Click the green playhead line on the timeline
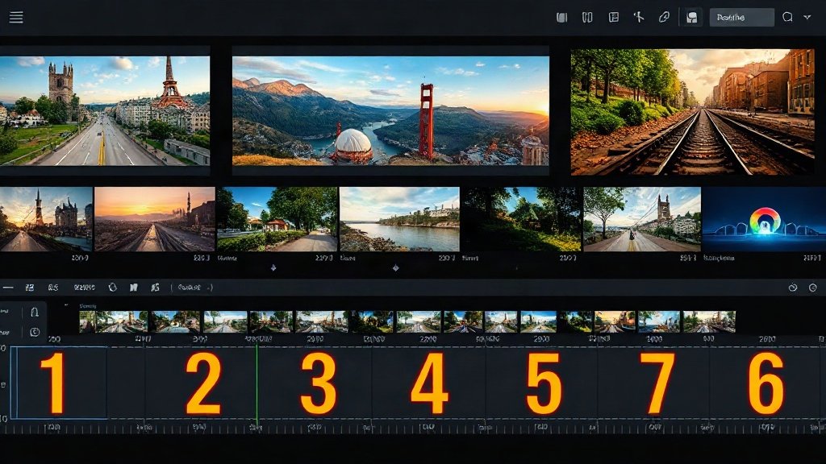Screen dimensions: 826x464 coord(257,386)
